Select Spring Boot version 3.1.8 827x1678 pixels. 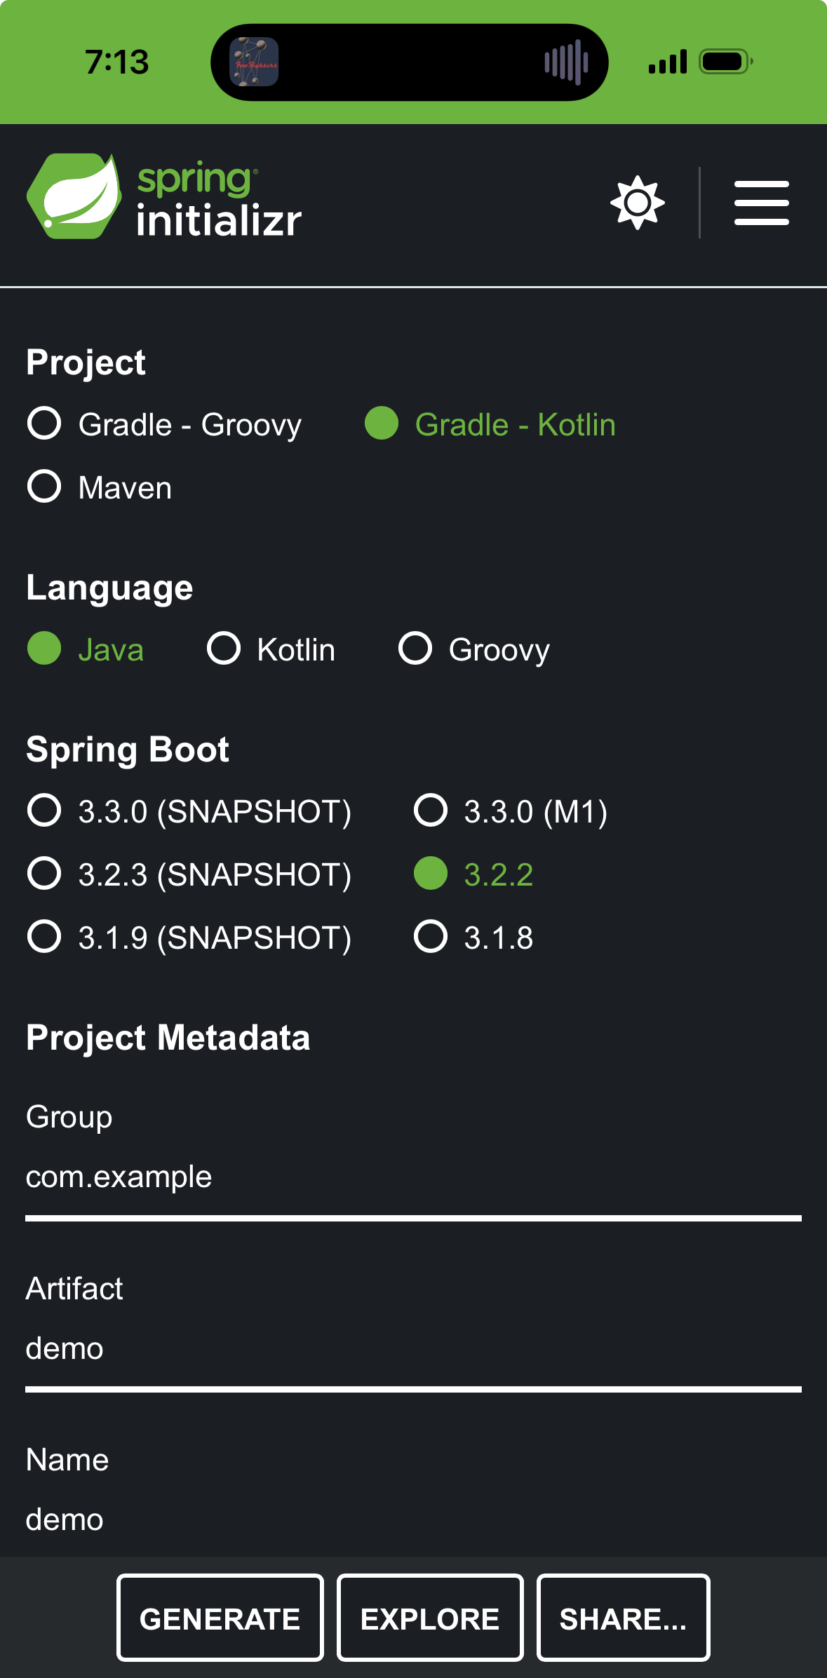point(431,938)
